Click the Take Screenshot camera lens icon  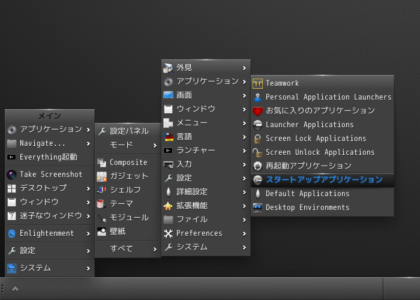coord(11,175)
